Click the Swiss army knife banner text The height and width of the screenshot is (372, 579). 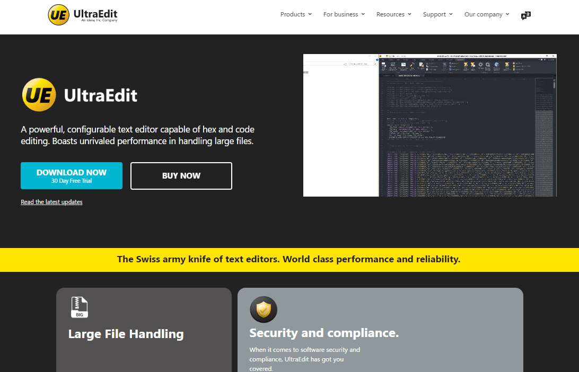click(289, 260)
